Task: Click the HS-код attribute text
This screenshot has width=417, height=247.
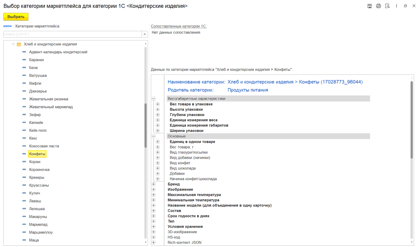Action: 174,237
